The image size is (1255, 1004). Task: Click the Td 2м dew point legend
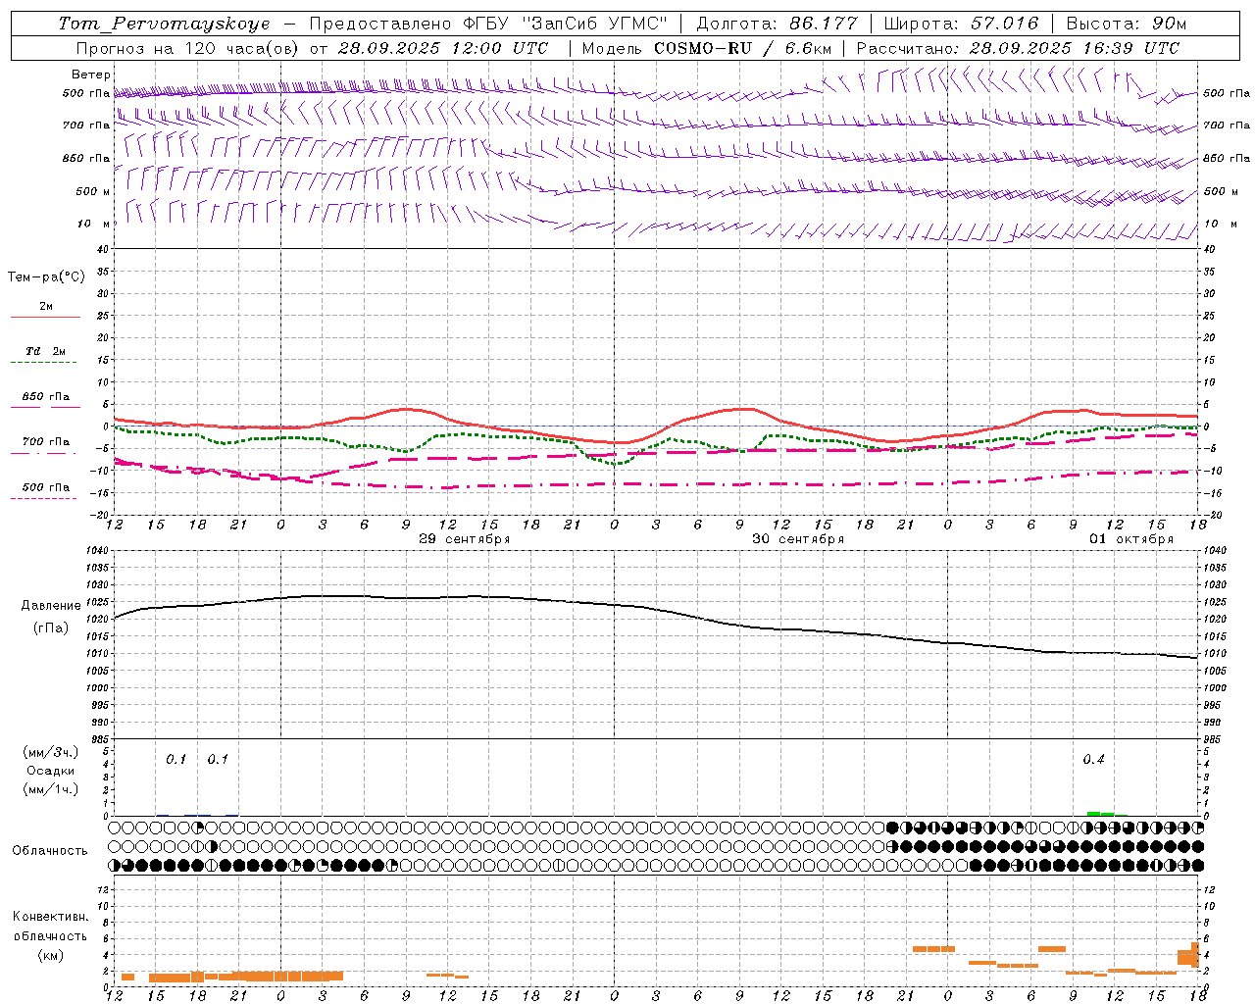point(45,351)
